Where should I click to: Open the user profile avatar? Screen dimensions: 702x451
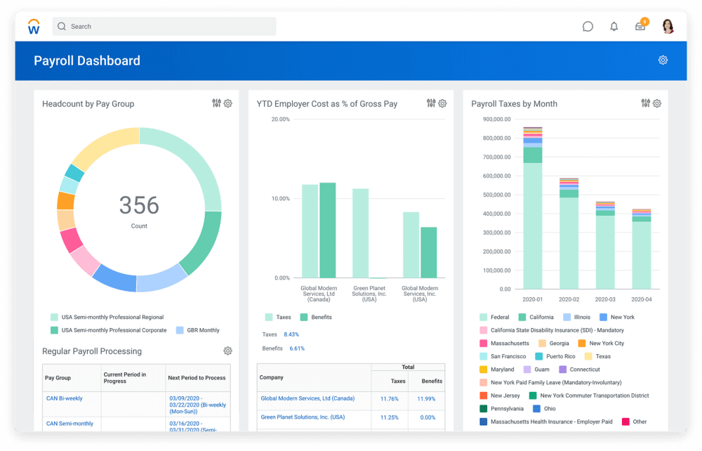coord(668,27)
